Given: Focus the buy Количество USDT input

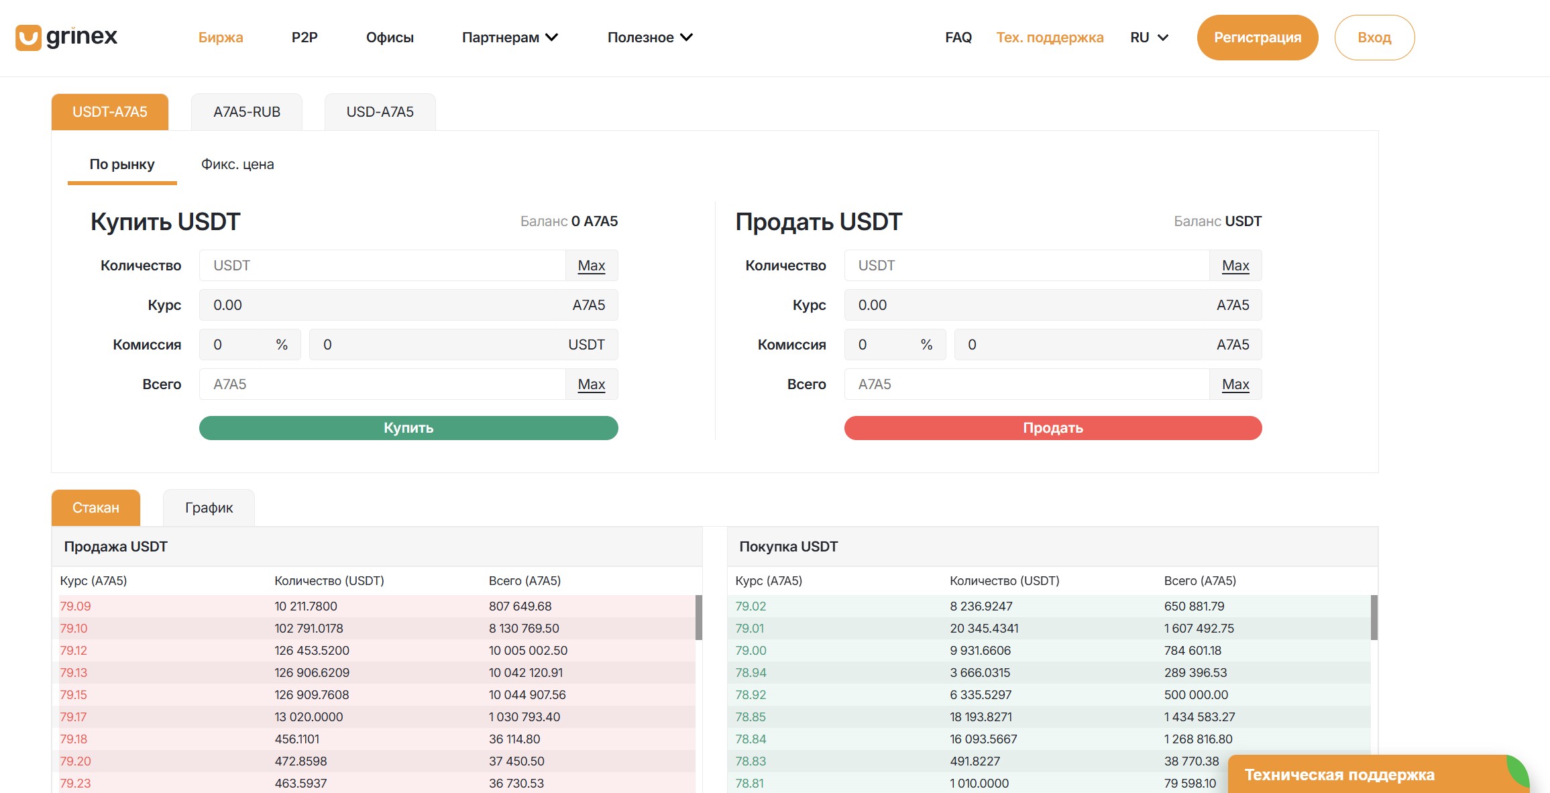Looking at the screenshot, I should click(382, 266).
